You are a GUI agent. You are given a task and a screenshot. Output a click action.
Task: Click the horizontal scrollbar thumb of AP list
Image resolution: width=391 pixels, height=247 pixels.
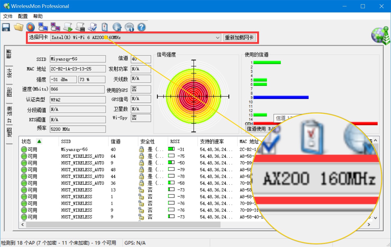coord(123,225)
